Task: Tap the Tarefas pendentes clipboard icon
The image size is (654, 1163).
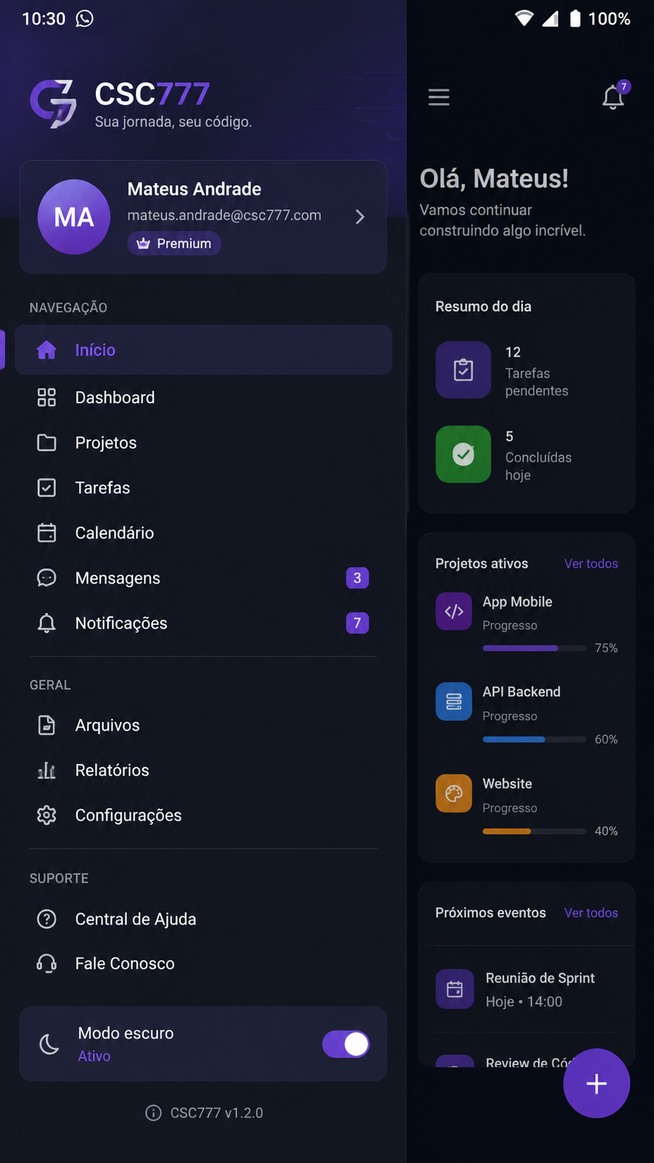Action: pyautogui.click(x=464, y=370)
